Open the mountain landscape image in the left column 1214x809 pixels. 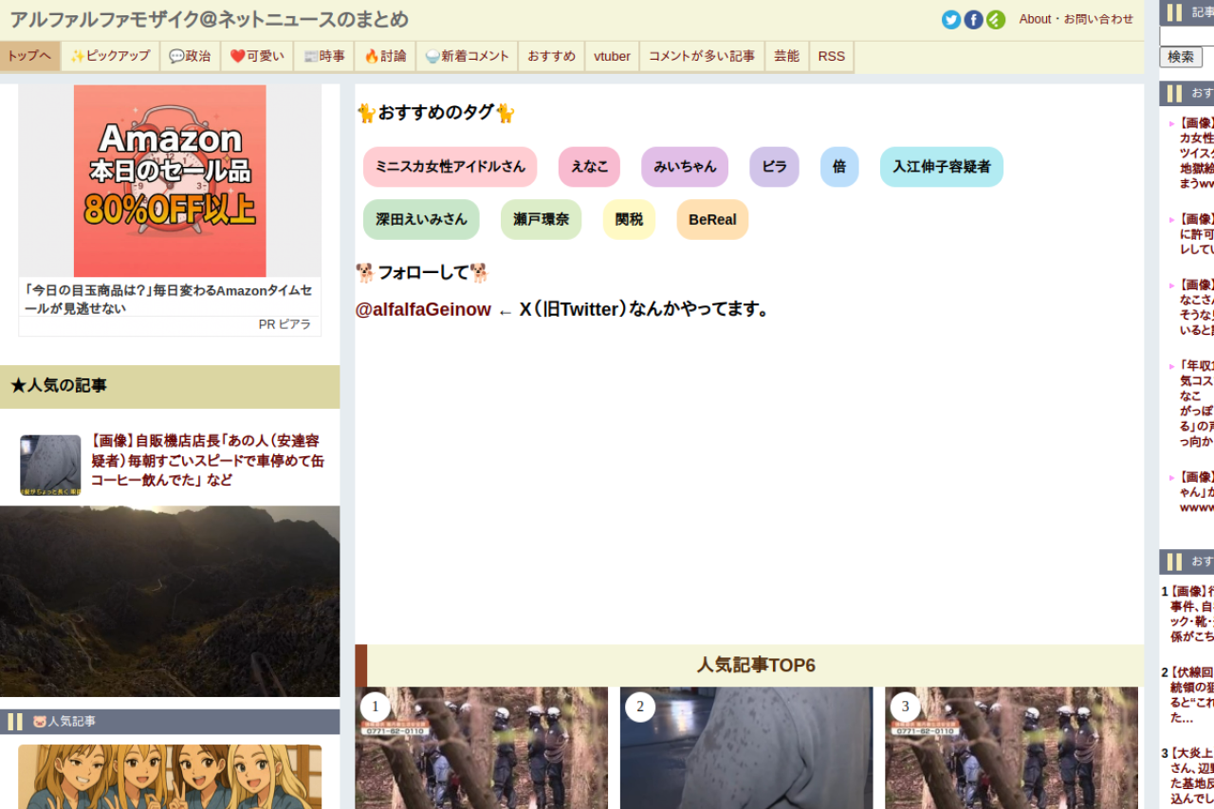[170, 601]
